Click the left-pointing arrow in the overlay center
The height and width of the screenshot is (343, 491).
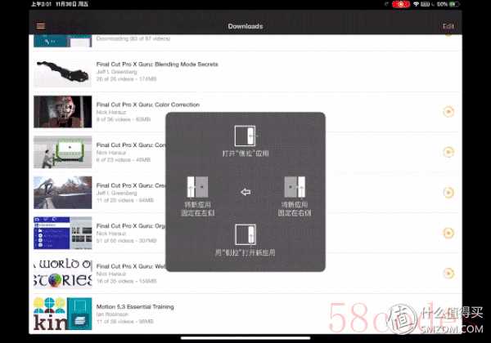pos(245,192)
